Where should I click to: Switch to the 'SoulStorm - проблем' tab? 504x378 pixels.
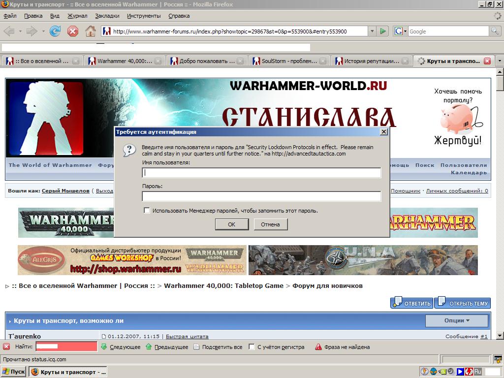(x=289, y=61)
